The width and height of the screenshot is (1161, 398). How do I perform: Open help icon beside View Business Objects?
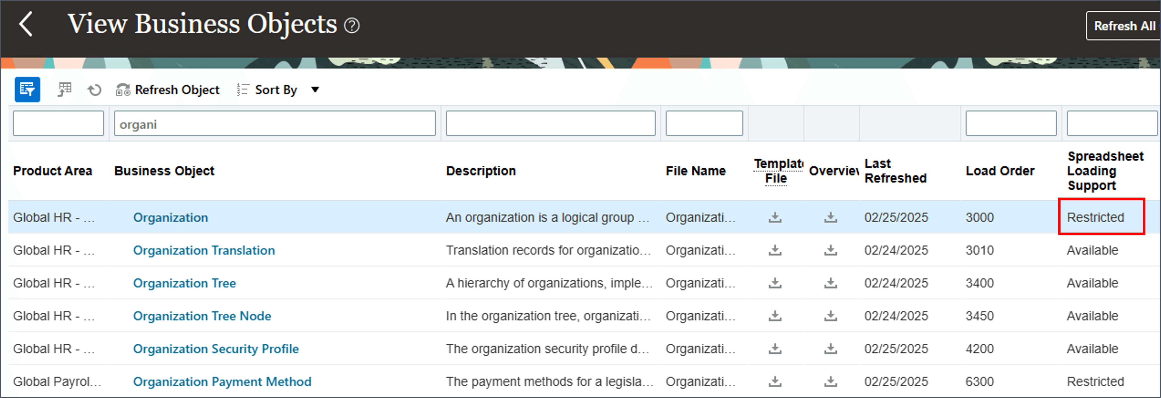click(352, 26)
